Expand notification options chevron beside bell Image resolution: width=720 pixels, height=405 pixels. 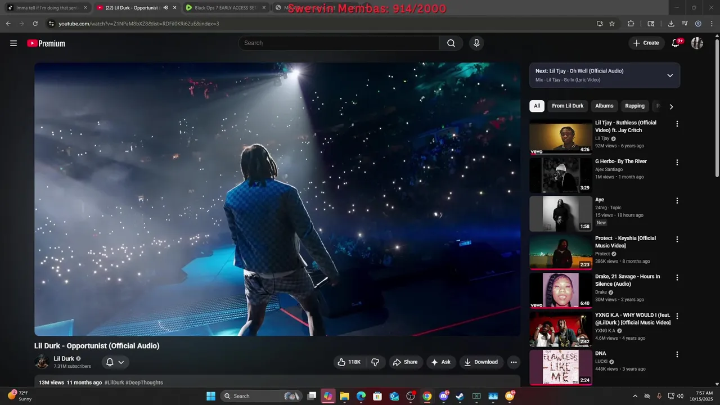pyautogui.click(x=121, y=362)
